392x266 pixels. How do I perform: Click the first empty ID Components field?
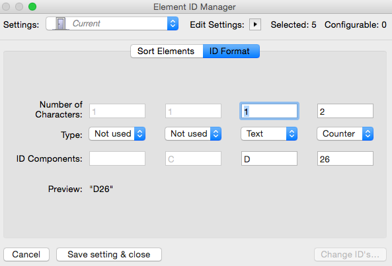pyautogui.click(x=117, y=158)
